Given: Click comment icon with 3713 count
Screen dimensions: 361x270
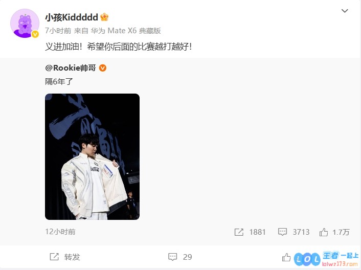Looking at the screenshot, I should 282,232.
